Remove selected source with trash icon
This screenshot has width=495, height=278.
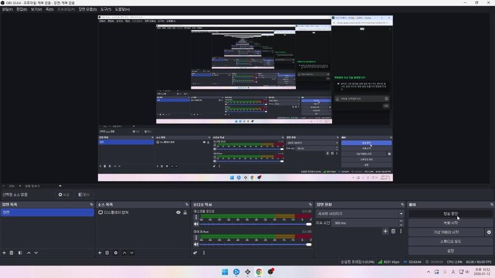click(107, 253)
